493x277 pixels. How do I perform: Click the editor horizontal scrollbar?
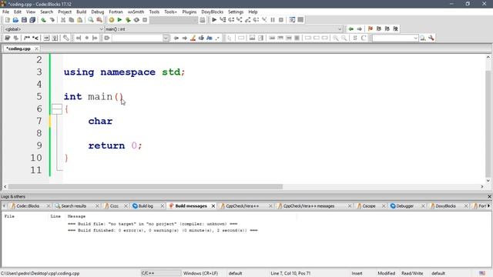tap(146, 186)
